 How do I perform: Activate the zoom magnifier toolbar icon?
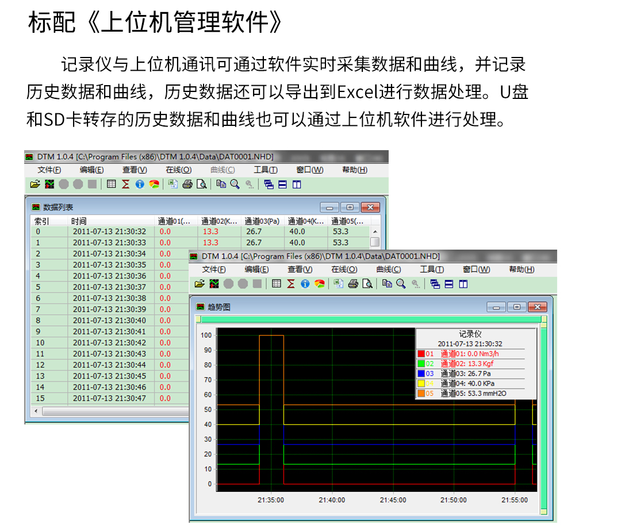coord(401,284)
